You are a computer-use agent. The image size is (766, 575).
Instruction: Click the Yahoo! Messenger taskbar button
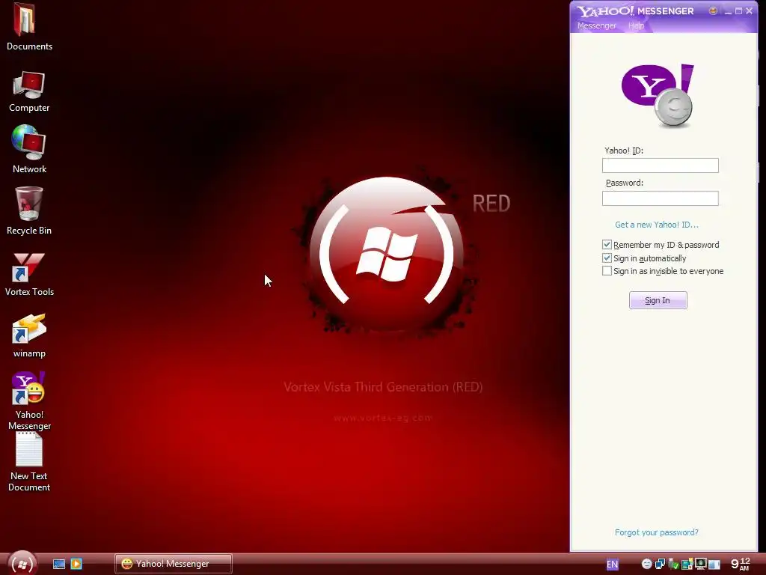(174, 564)
